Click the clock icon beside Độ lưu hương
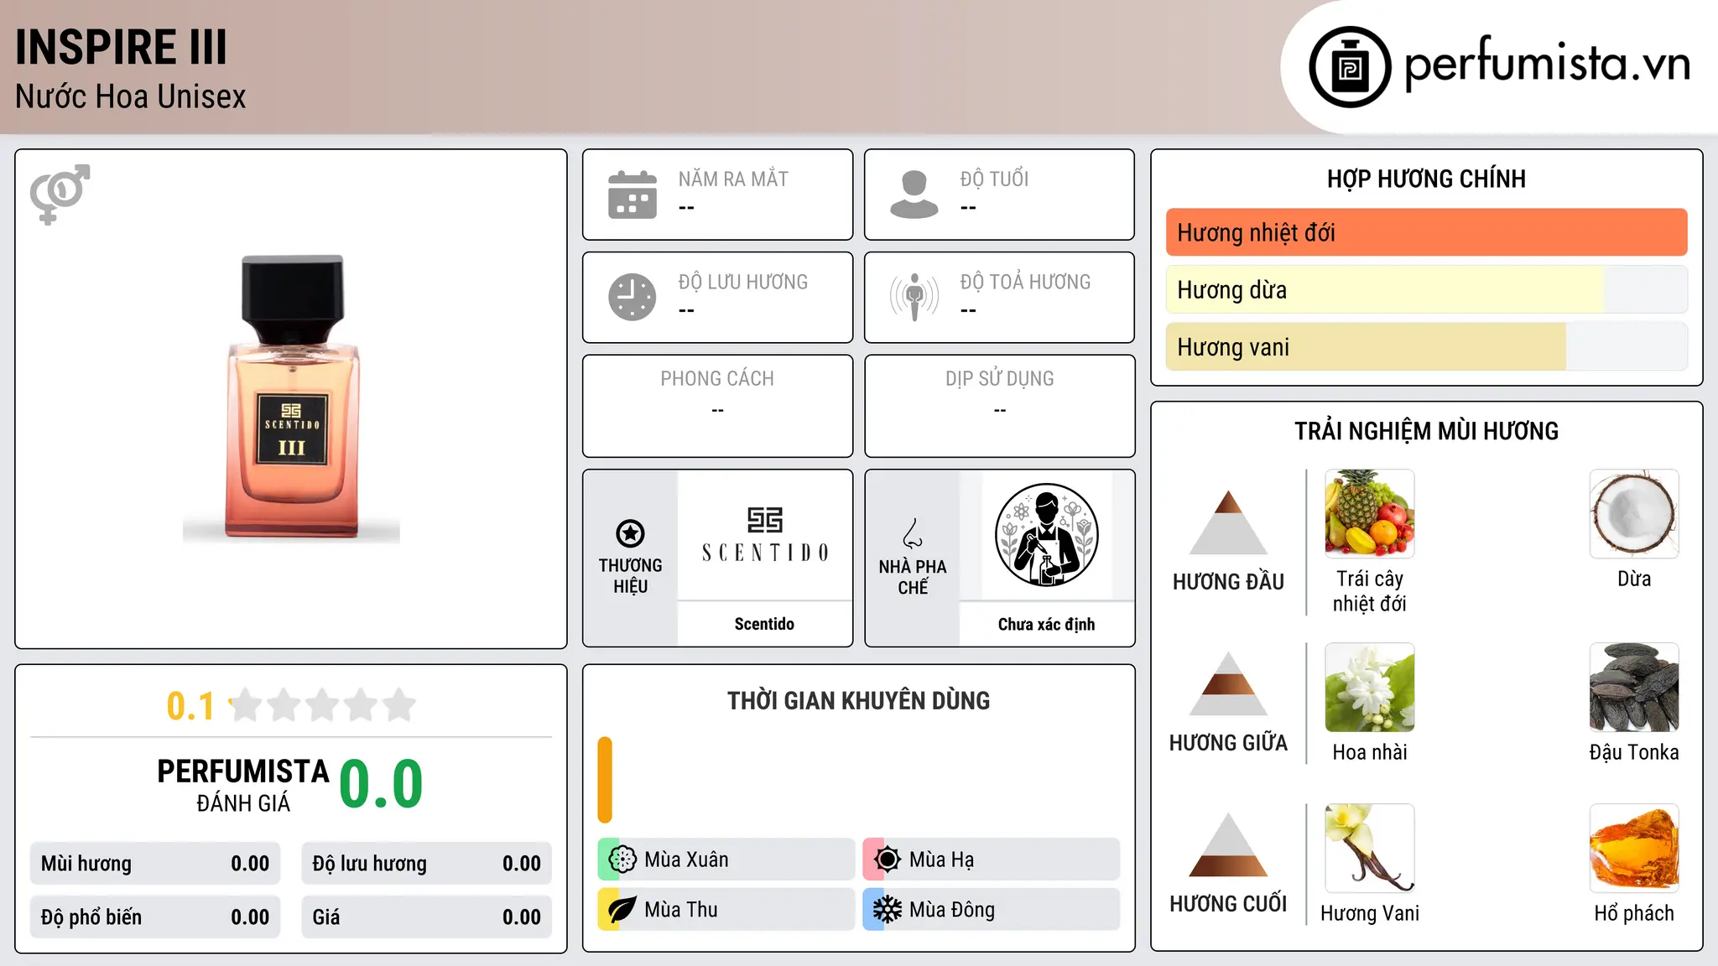 [x=633, y=297]
